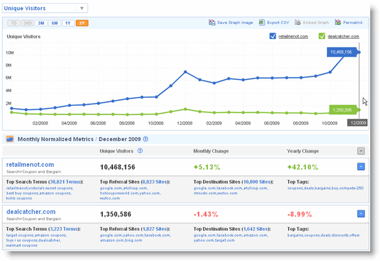Click the walmart coupons search term
380x261 pixels.
22,246
